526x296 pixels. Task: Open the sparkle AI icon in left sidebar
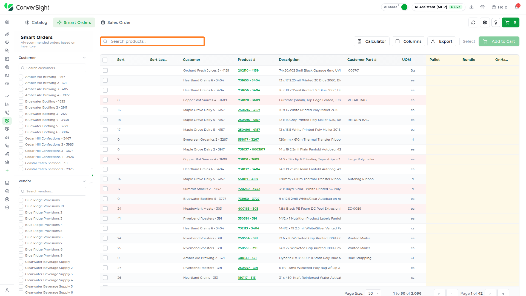pyautogui.click(x=7, y=34)
